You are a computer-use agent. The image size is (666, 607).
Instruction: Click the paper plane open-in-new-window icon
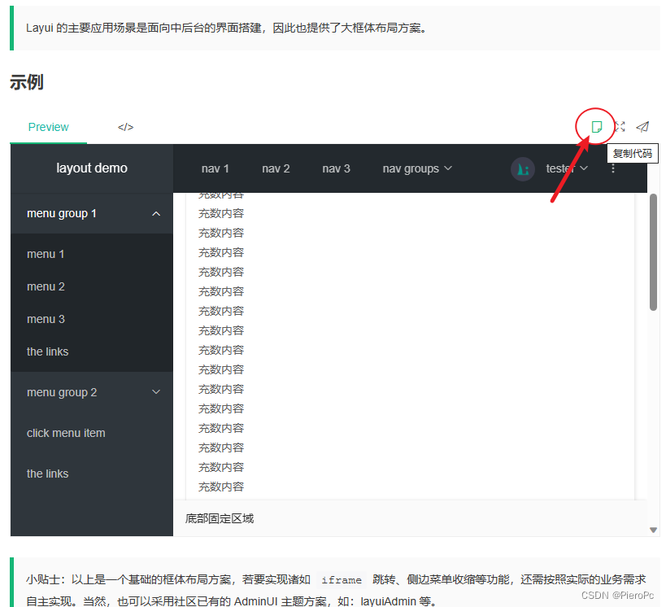(x=642, y=127)
